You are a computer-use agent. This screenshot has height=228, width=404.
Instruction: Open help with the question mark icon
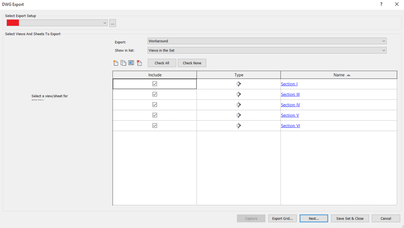381,4
